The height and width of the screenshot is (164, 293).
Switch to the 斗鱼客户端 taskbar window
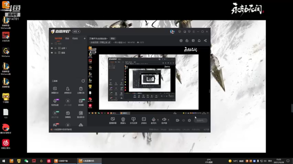(64, 161)
